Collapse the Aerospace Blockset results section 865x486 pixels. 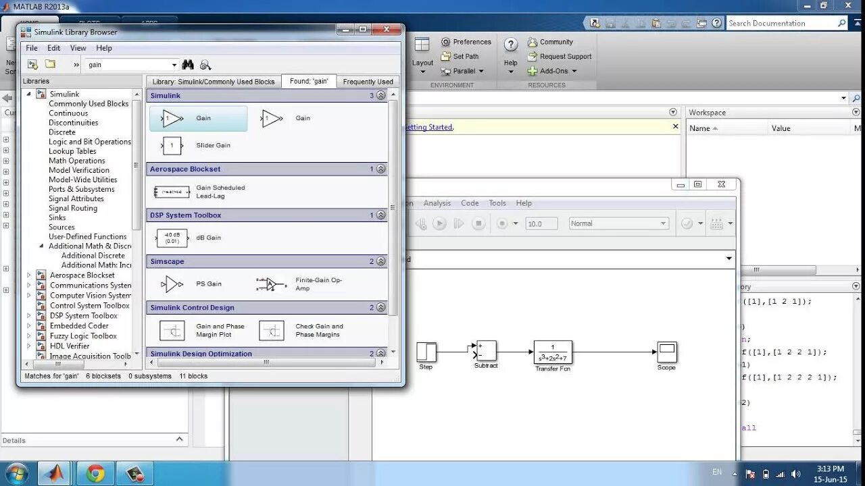pyautogui.click(x=381, y=169)
